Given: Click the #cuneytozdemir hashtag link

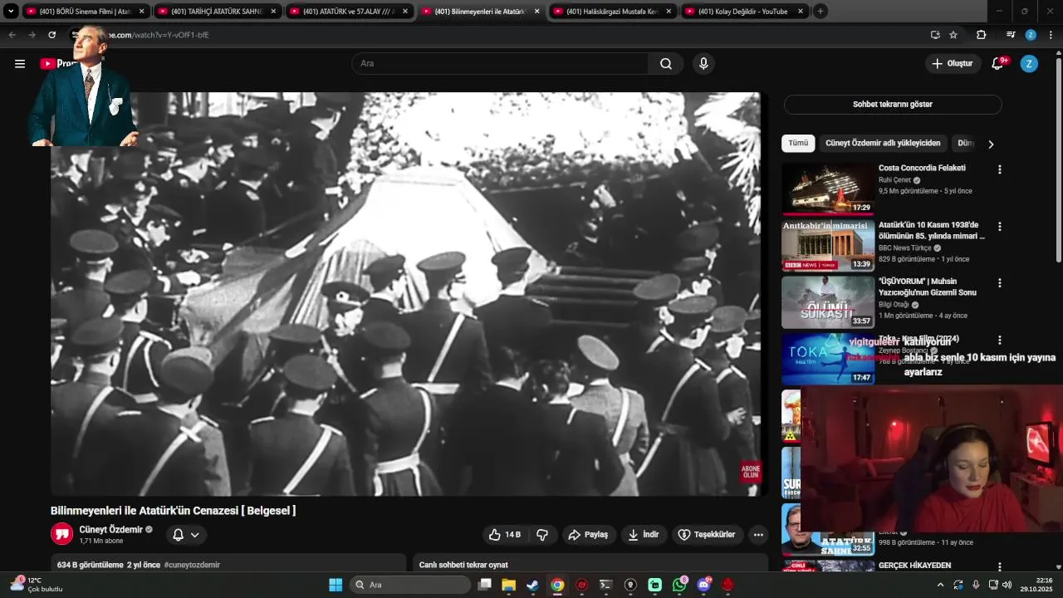Looking at the screenshot, I should 192,565.
